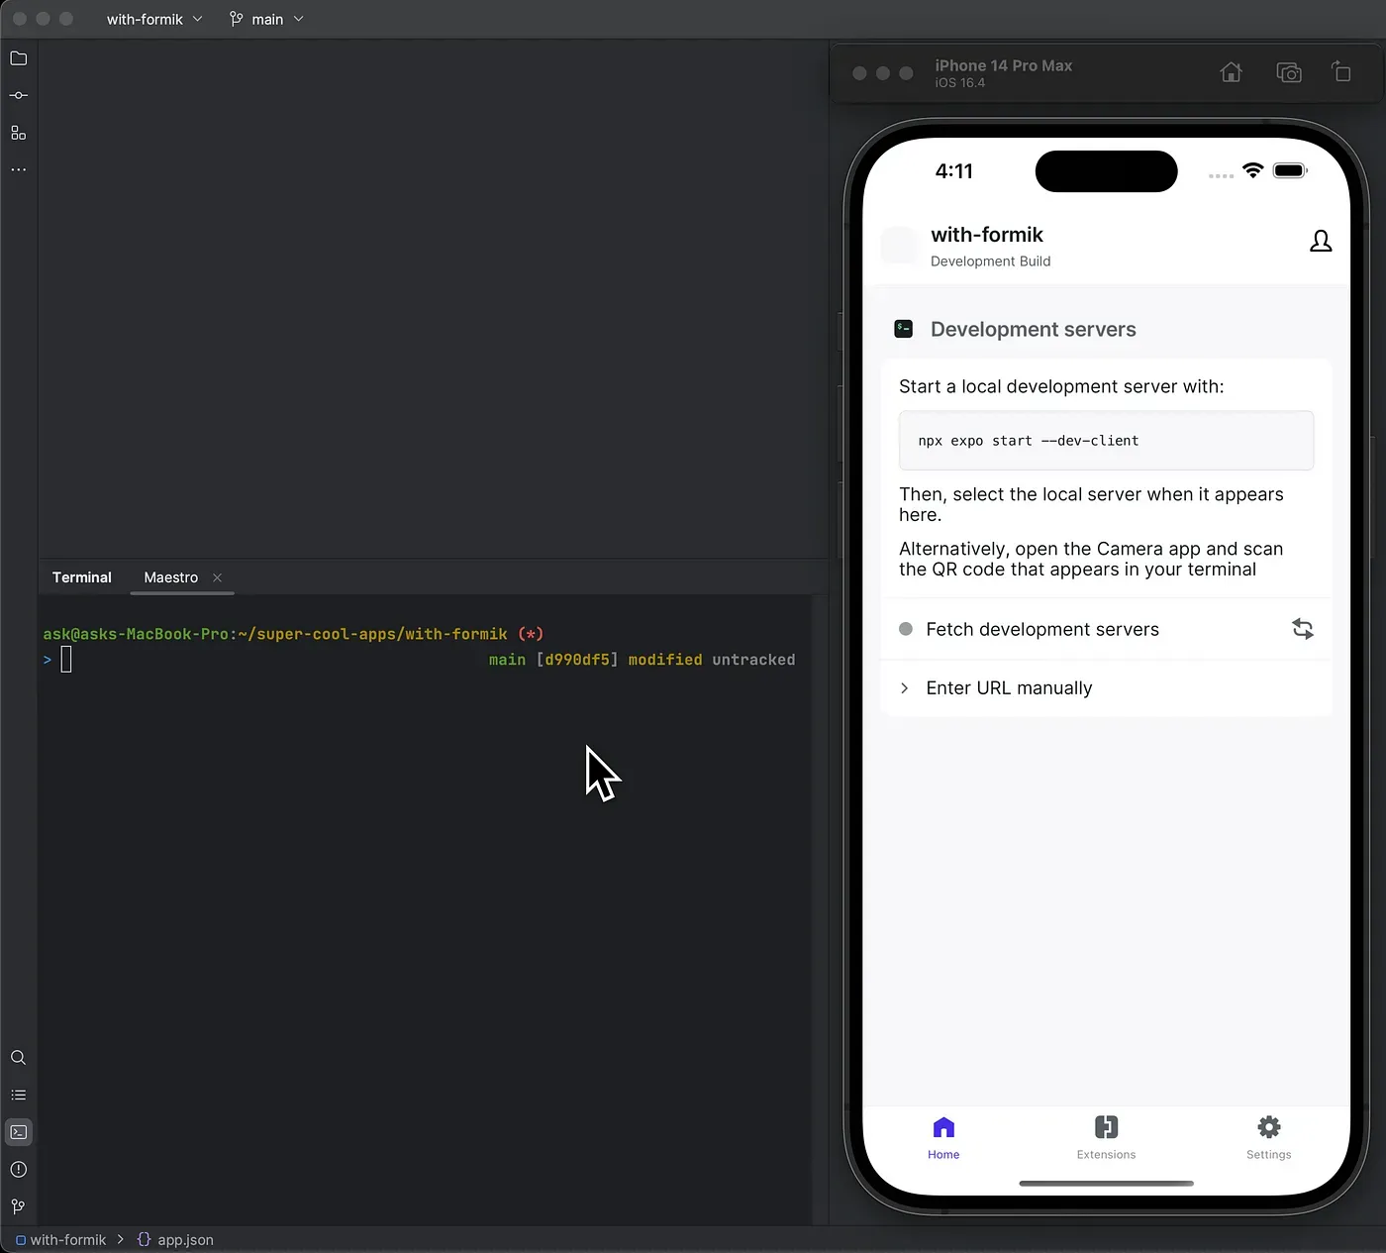
Task: Click the simulator Home button icon
Action: tap(1231, 72)
